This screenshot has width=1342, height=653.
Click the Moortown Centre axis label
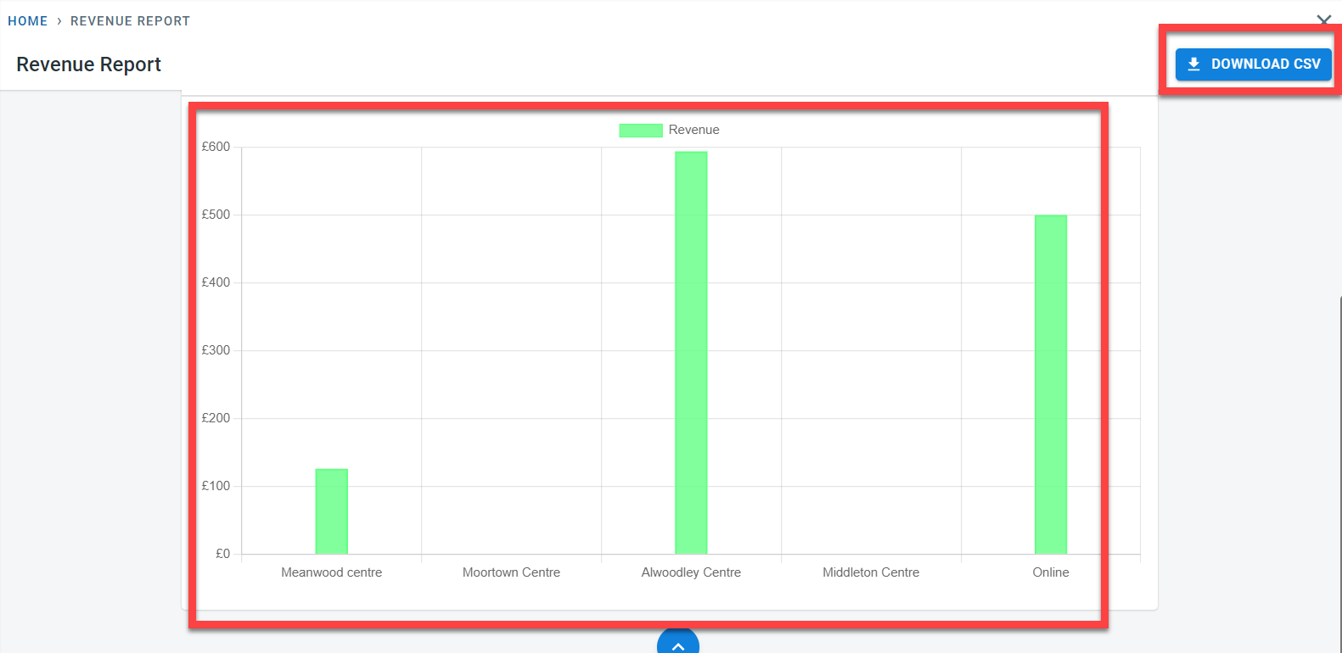[x=511, y=572]
